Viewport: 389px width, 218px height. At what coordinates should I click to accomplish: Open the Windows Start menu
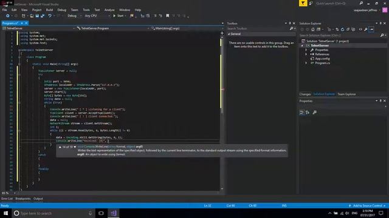click(5, 213)
